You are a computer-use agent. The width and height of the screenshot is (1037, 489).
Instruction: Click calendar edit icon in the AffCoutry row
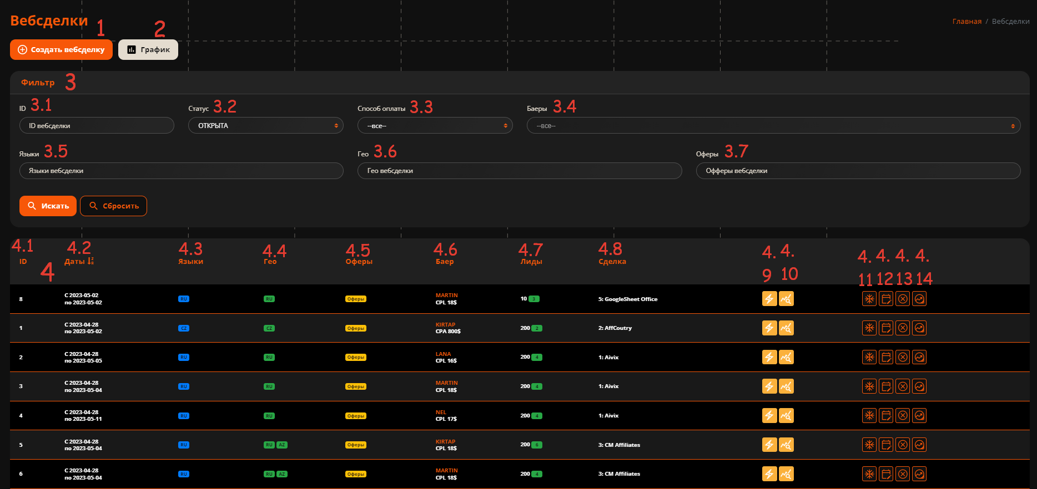tap(886, 328)
